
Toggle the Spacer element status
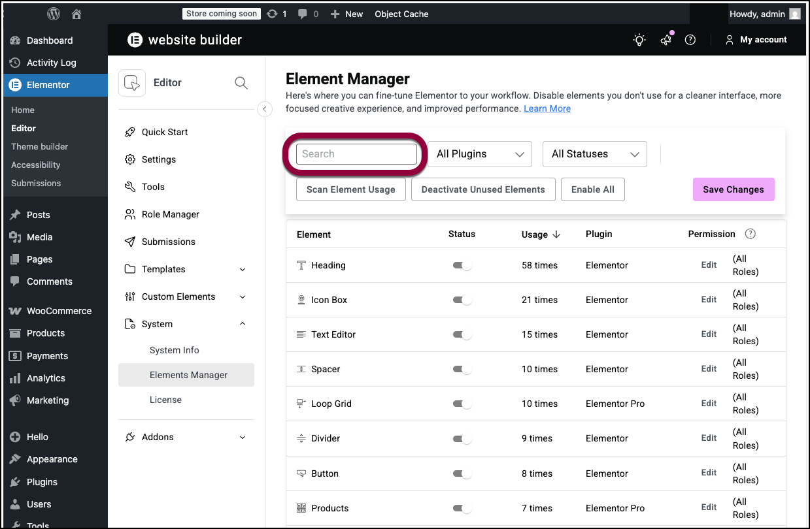[x=462, y=369]
